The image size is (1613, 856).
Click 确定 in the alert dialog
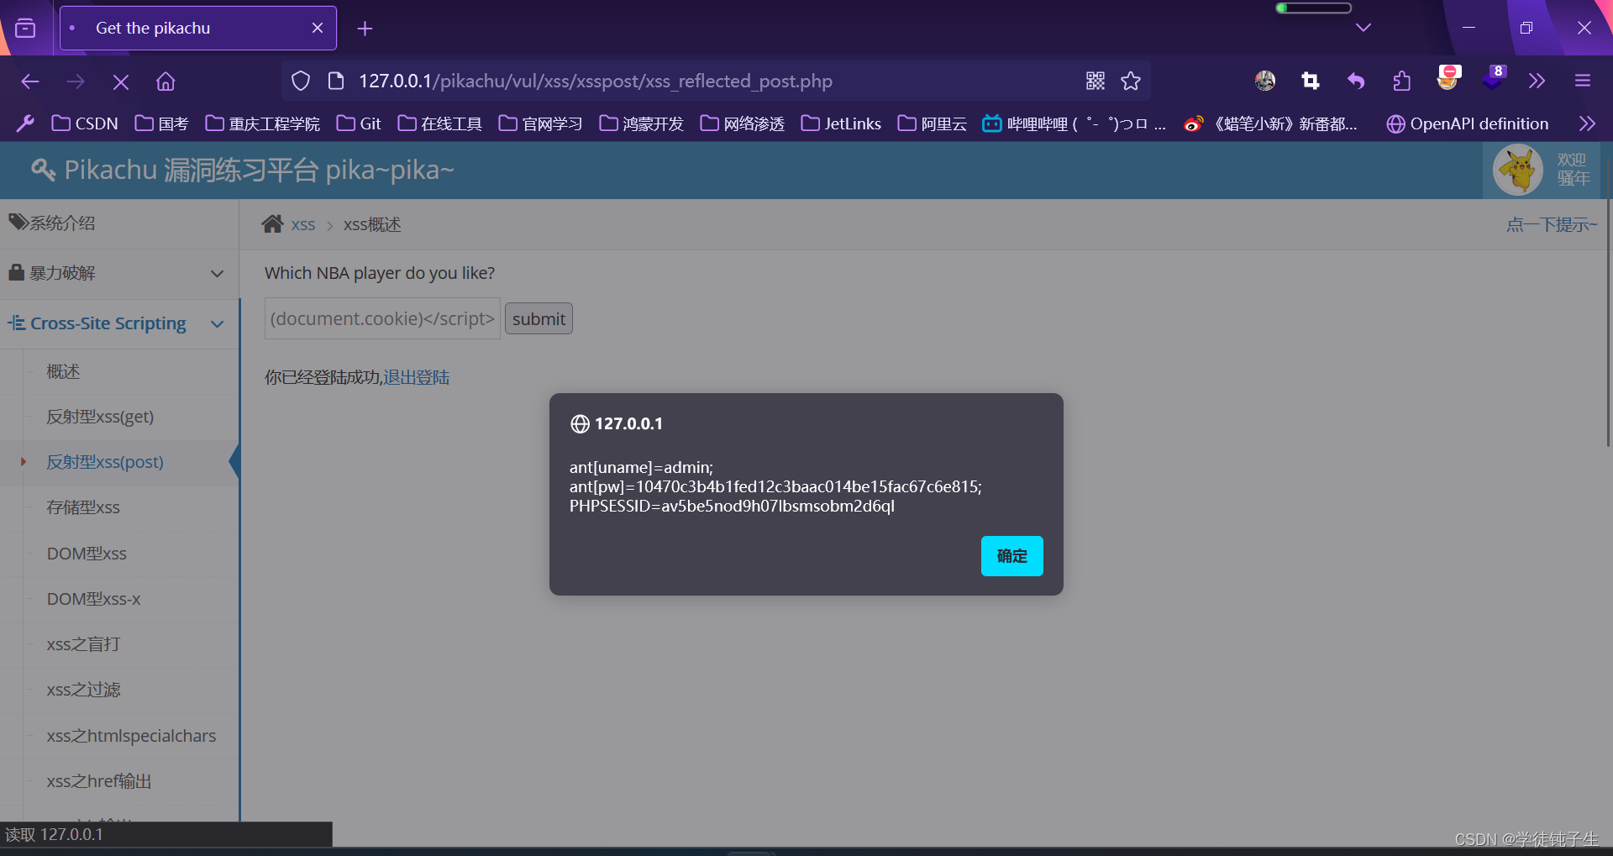(1011, 555)
